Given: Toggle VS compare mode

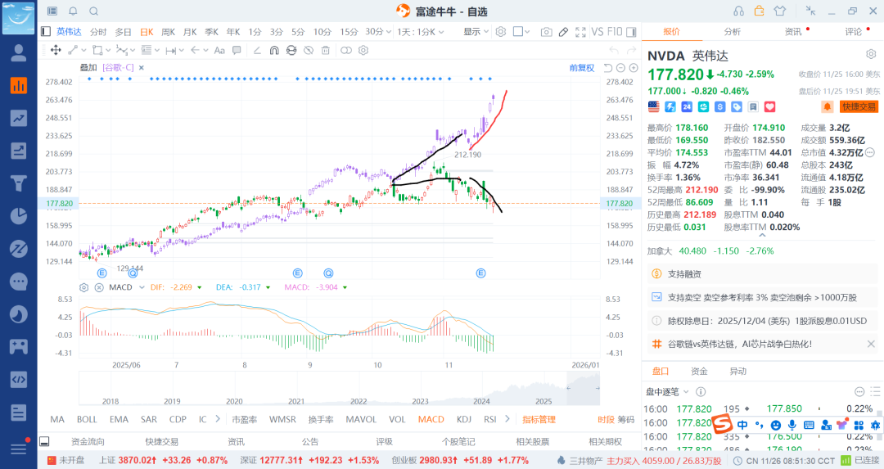Looking at the screenshot, I should pyautogui.click(x=598, y=32).
